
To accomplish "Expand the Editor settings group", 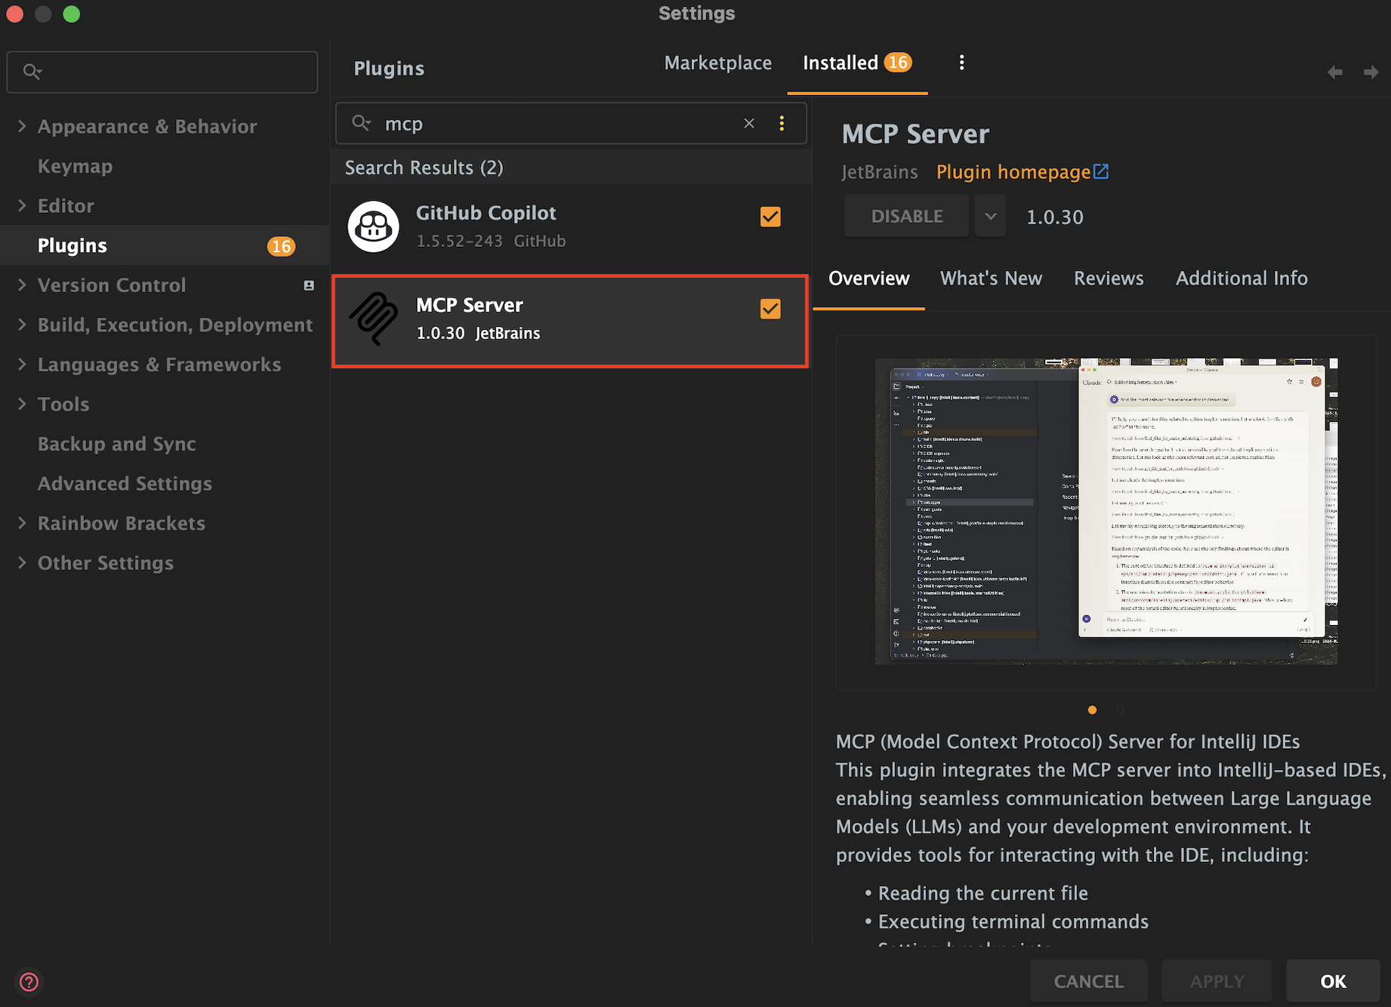I will point(22,205).
